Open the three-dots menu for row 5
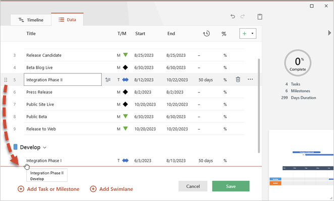Viewport: 334px width, 201px height. 250,79
